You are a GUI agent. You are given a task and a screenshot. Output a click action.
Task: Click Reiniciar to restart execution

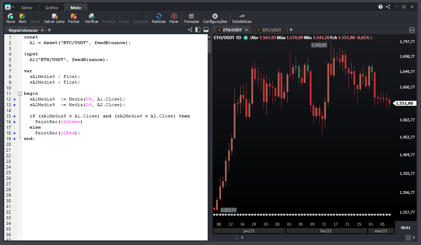[159, 18]
